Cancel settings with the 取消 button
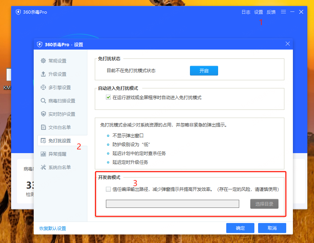The image size is (314, 243). point(272,228)
